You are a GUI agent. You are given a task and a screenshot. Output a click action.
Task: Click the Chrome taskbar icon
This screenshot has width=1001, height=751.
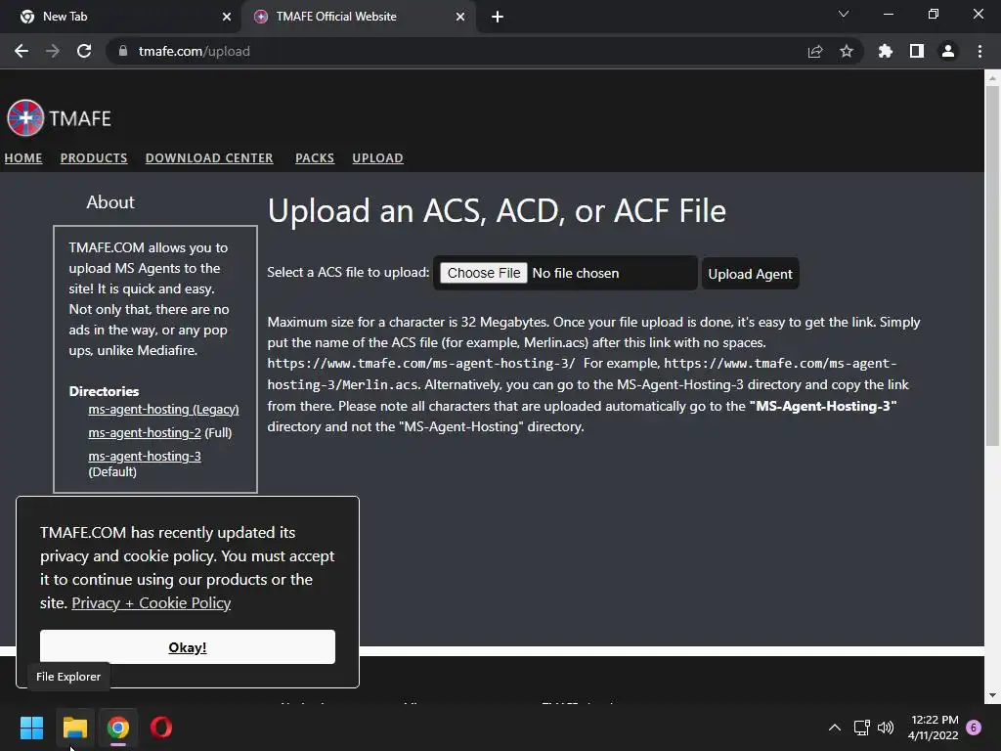coord(118,728)
